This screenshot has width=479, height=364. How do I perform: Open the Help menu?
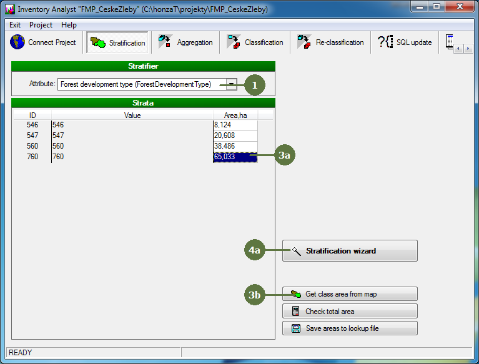[x=69, y=25]
